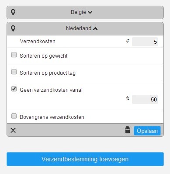Screen dimensions: 170x174
Task: Enable the Bovengrens verzendkosten checkbox
Action: (14, 116)
